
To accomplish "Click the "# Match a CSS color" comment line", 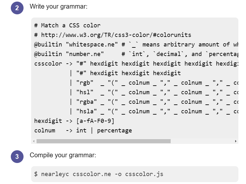I will tap(67, 25).
